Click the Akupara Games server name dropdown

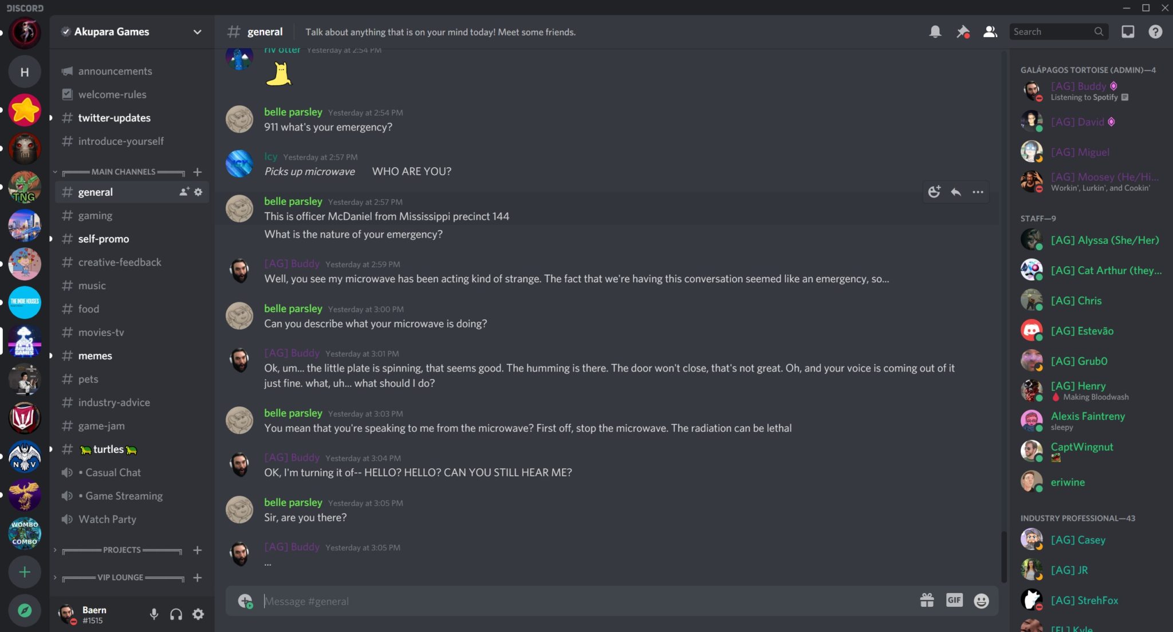pos(129,31)
